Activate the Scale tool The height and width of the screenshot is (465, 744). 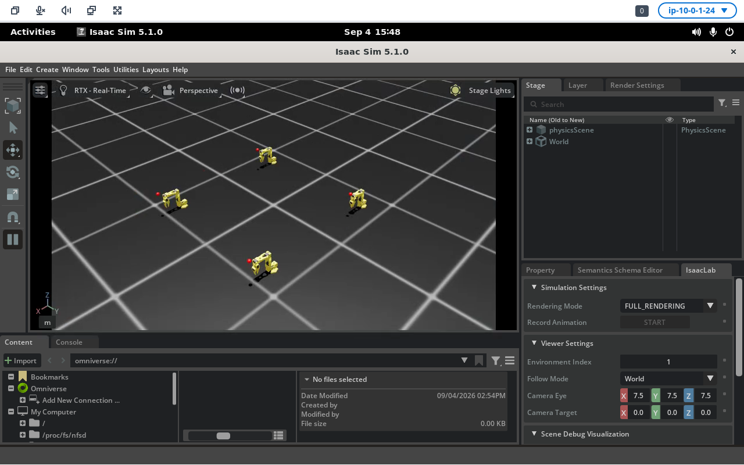tap(13, 194)
